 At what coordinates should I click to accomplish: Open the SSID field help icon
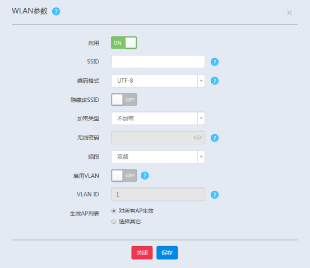point(215,62)
